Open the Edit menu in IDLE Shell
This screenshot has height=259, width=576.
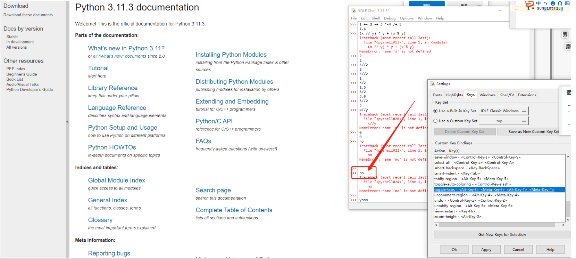364,18
